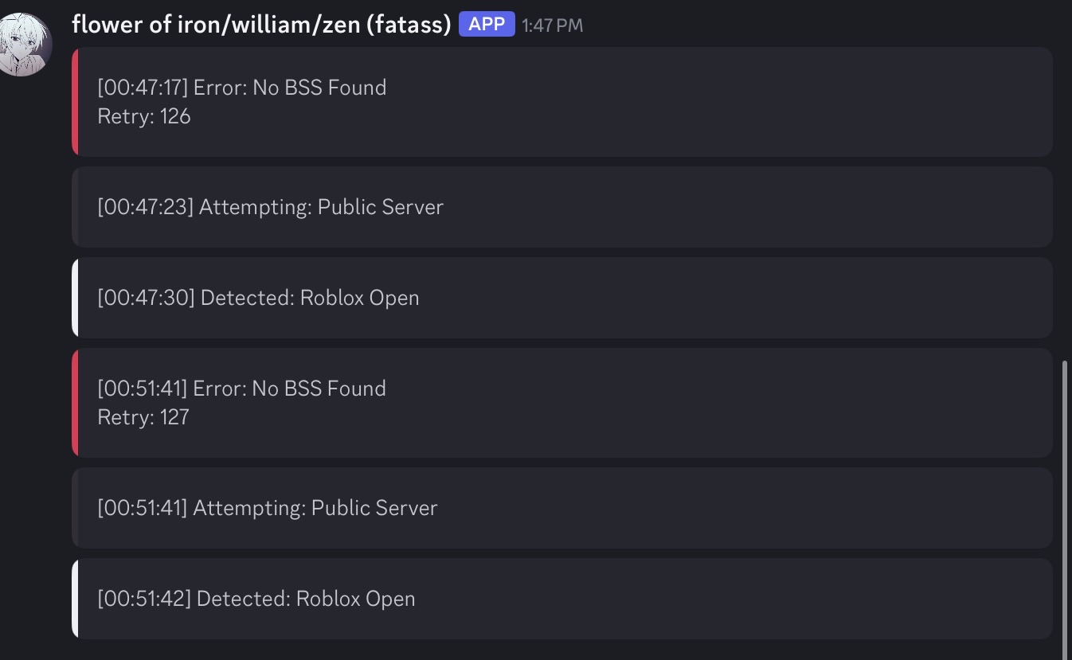Click the [00:47:30] Detected: Roblox Open text
Screen dimensions: 1072x660
coord(258,298)
